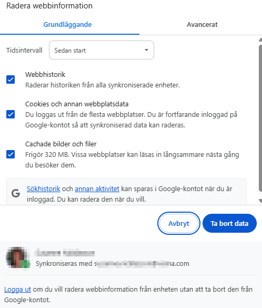Open the Tidsintervall dropdown showing Sedan start
The height and width of the screenshot is (308, 262).
pos(102,50)
